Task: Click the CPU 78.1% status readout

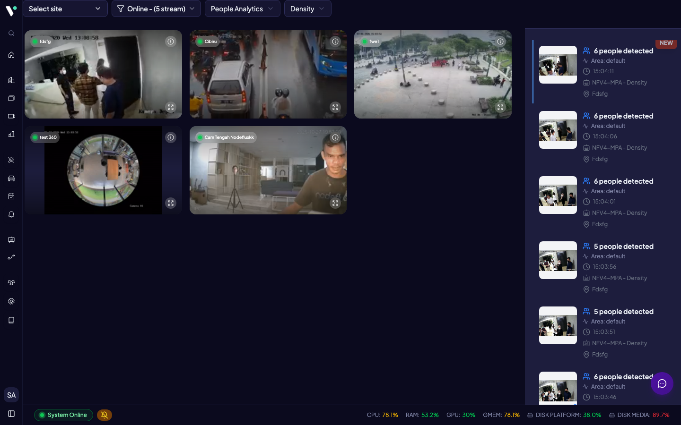Action: click(x=383, y=415)
